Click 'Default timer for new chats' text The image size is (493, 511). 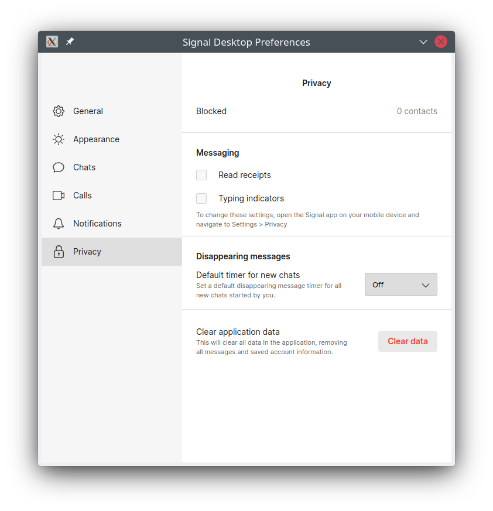248,275
